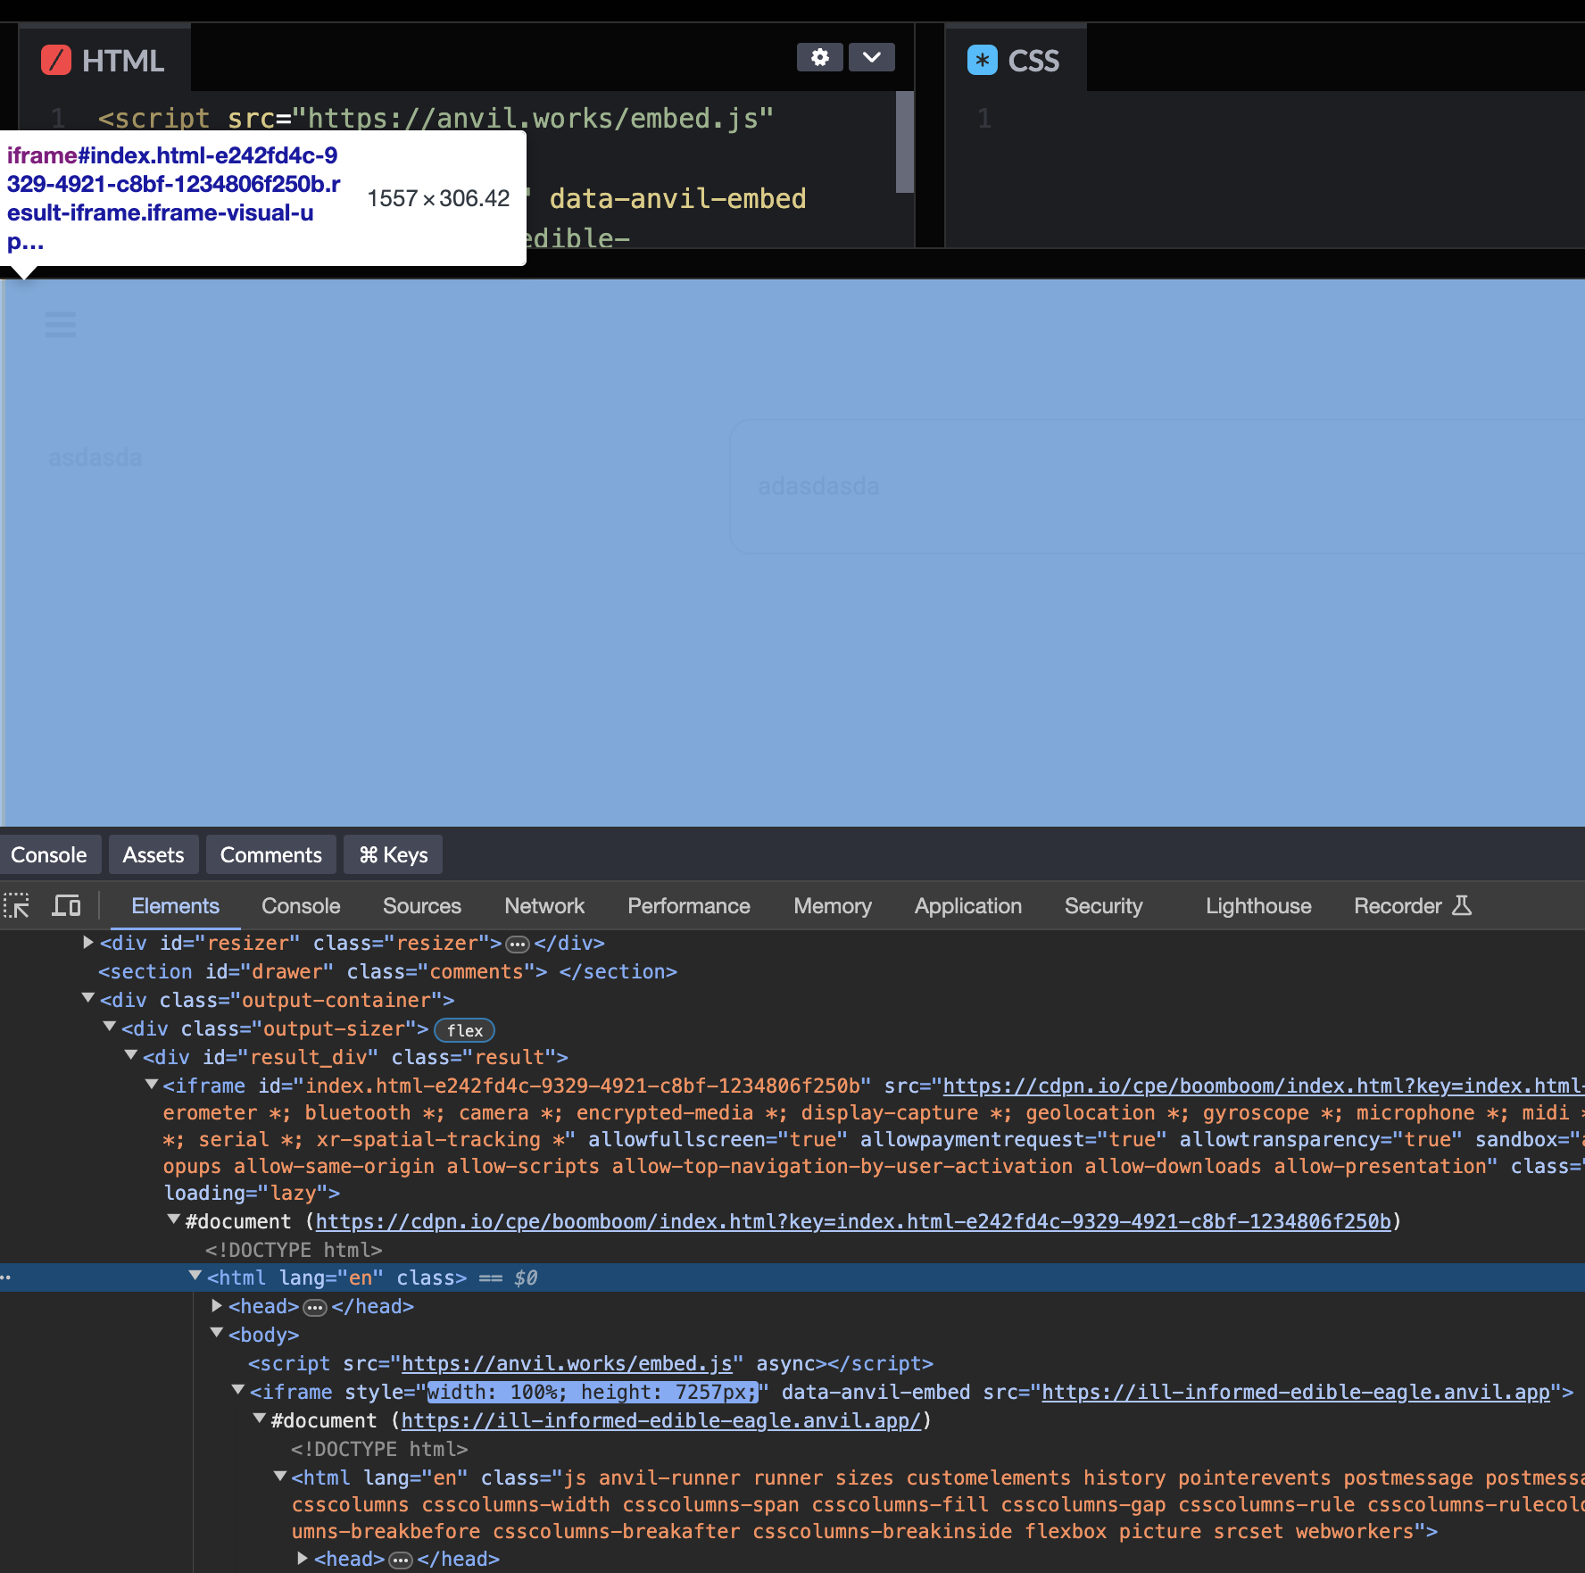The image size is (1585, 1573).
Task: Switch to the Lighthouse tab
Action: (1258, 906)
